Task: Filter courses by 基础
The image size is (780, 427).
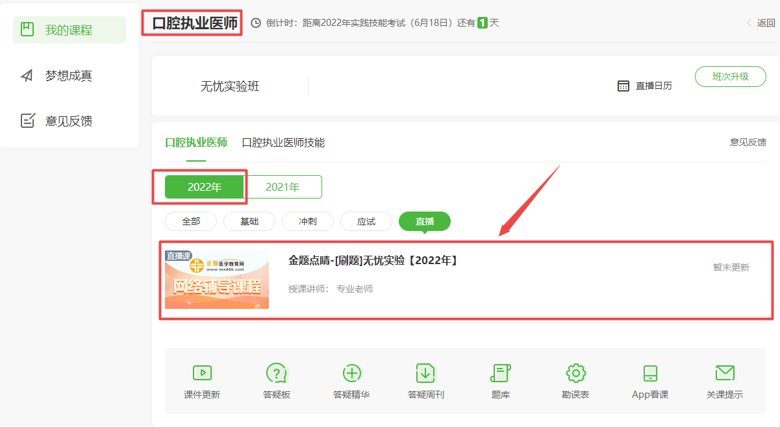Action: (x=249, y=221)
